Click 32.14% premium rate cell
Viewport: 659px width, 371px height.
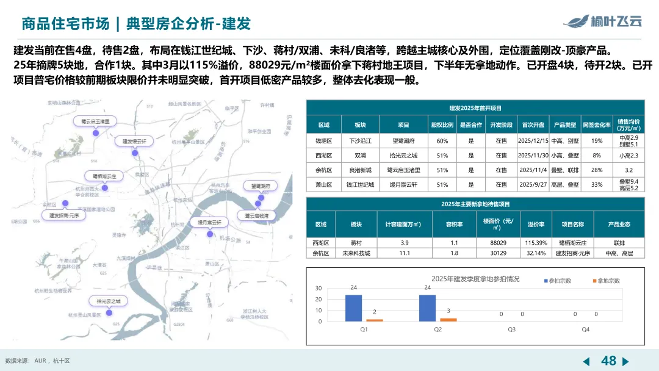[536, 253]
